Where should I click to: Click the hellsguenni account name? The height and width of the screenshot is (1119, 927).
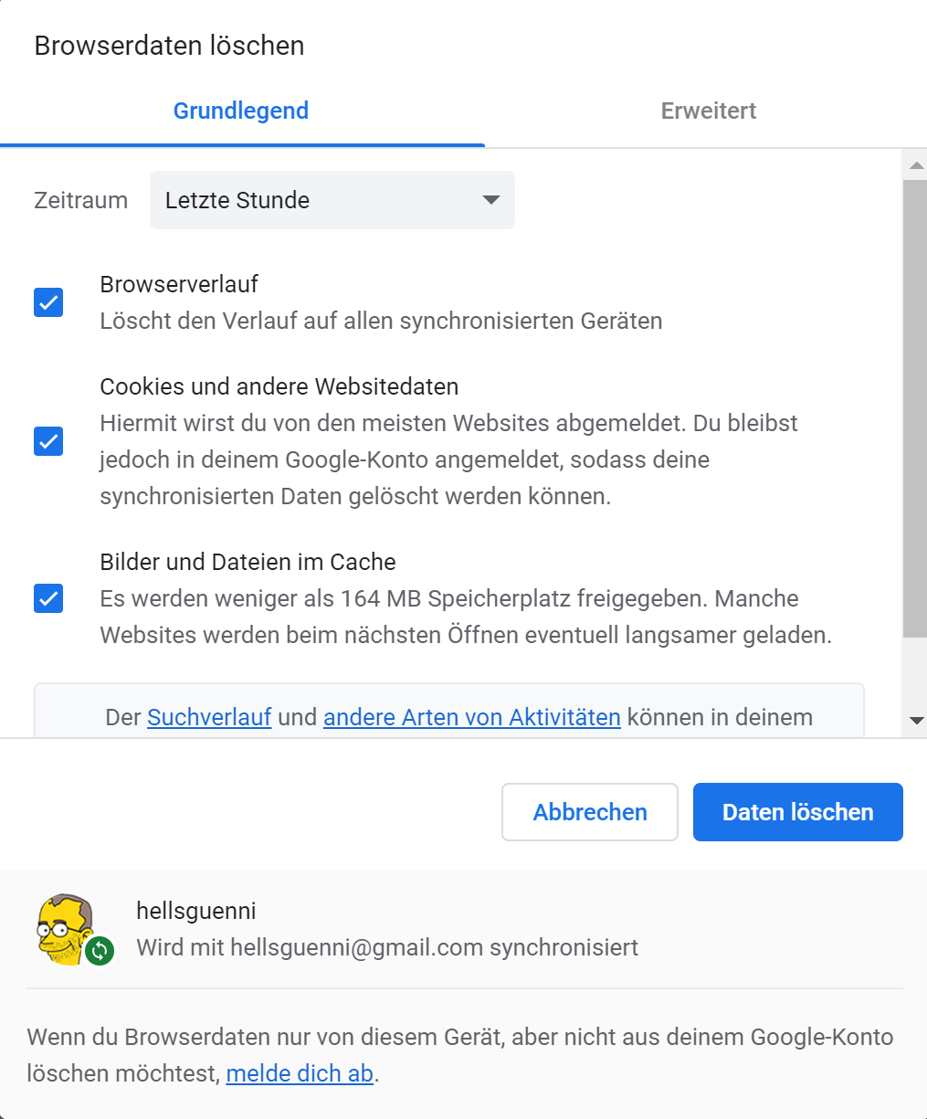[x=196, y=911]
